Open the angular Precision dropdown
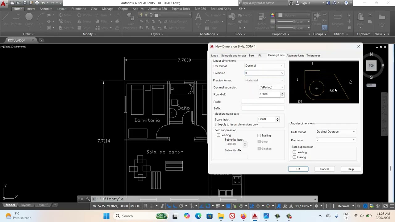Image resolution: width=395 pixels, height=222 pixels. (336, 140)
